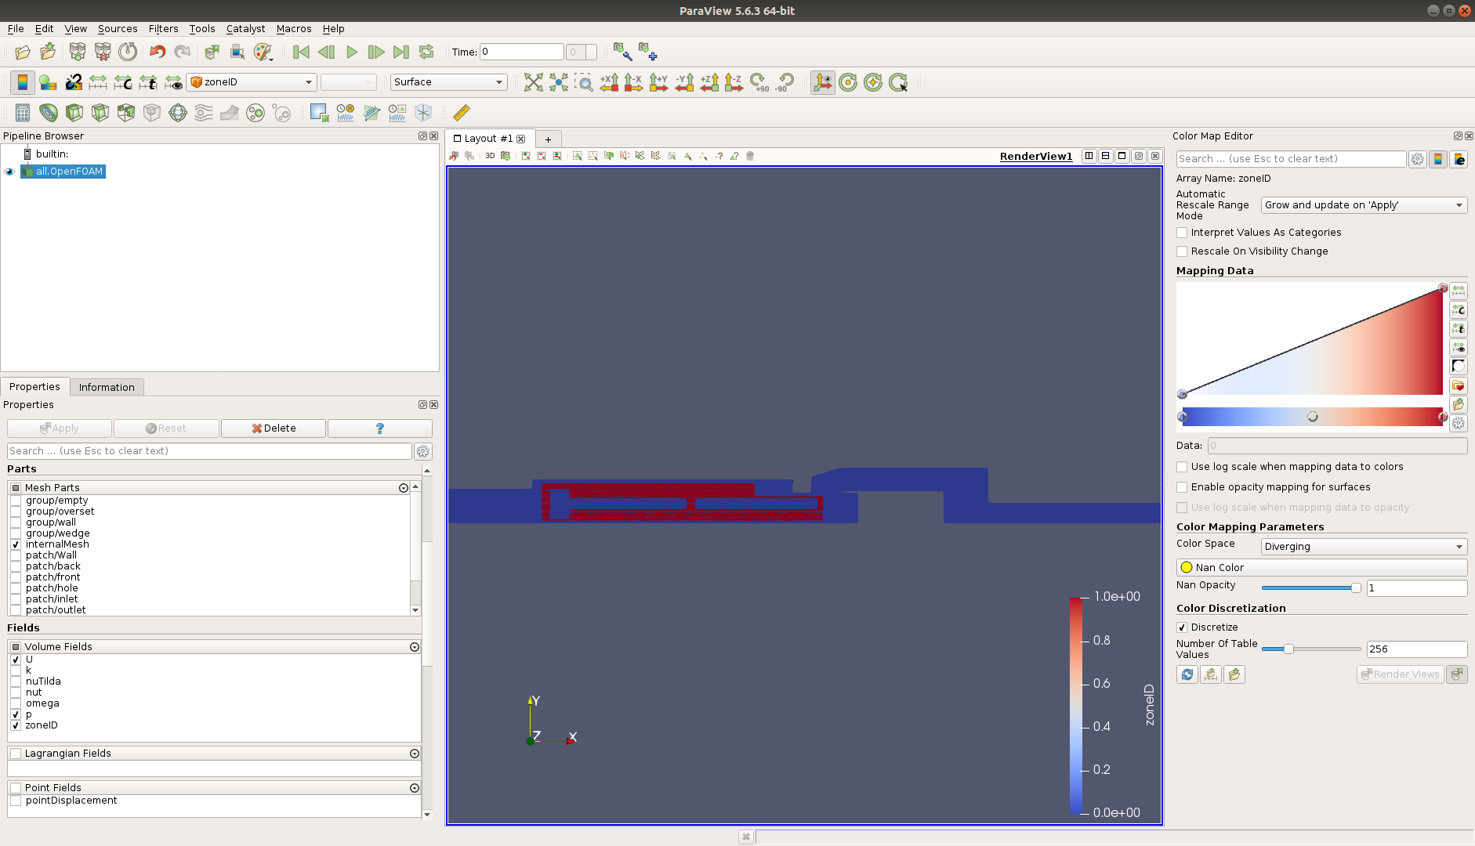The image size is (1475, 846).
Task: Reset the camera view icon
Action: [x=534, y=82]
